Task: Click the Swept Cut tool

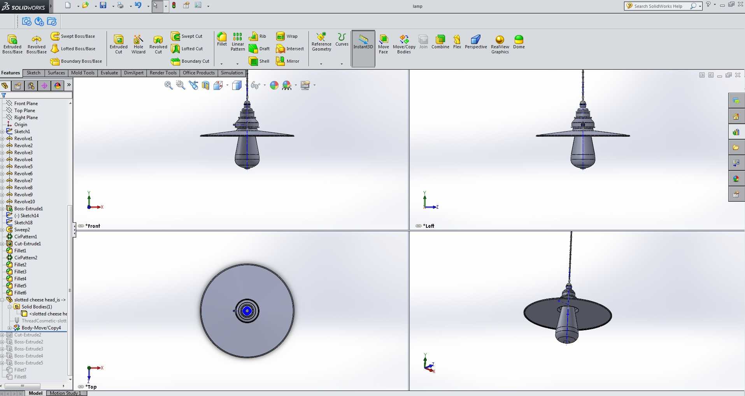Action: click(x=187, y=36)
